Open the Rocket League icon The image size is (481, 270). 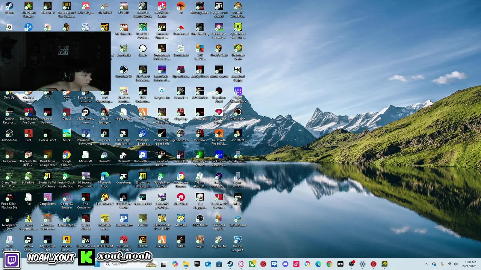point(238,244)
